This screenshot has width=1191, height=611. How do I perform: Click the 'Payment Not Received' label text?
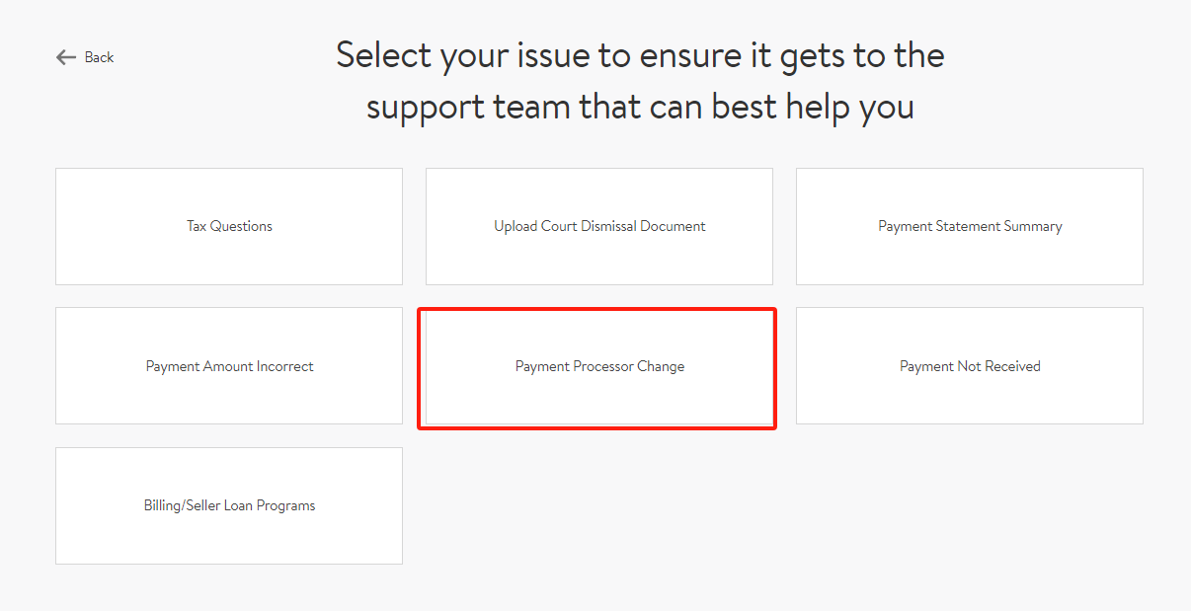(970, 366)
